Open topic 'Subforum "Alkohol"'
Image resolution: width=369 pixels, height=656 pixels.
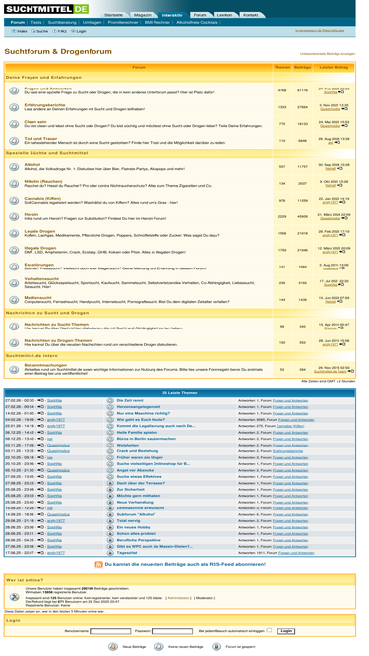[137, 514]
